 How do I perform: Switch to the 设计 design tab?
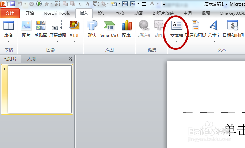(102, 13)
